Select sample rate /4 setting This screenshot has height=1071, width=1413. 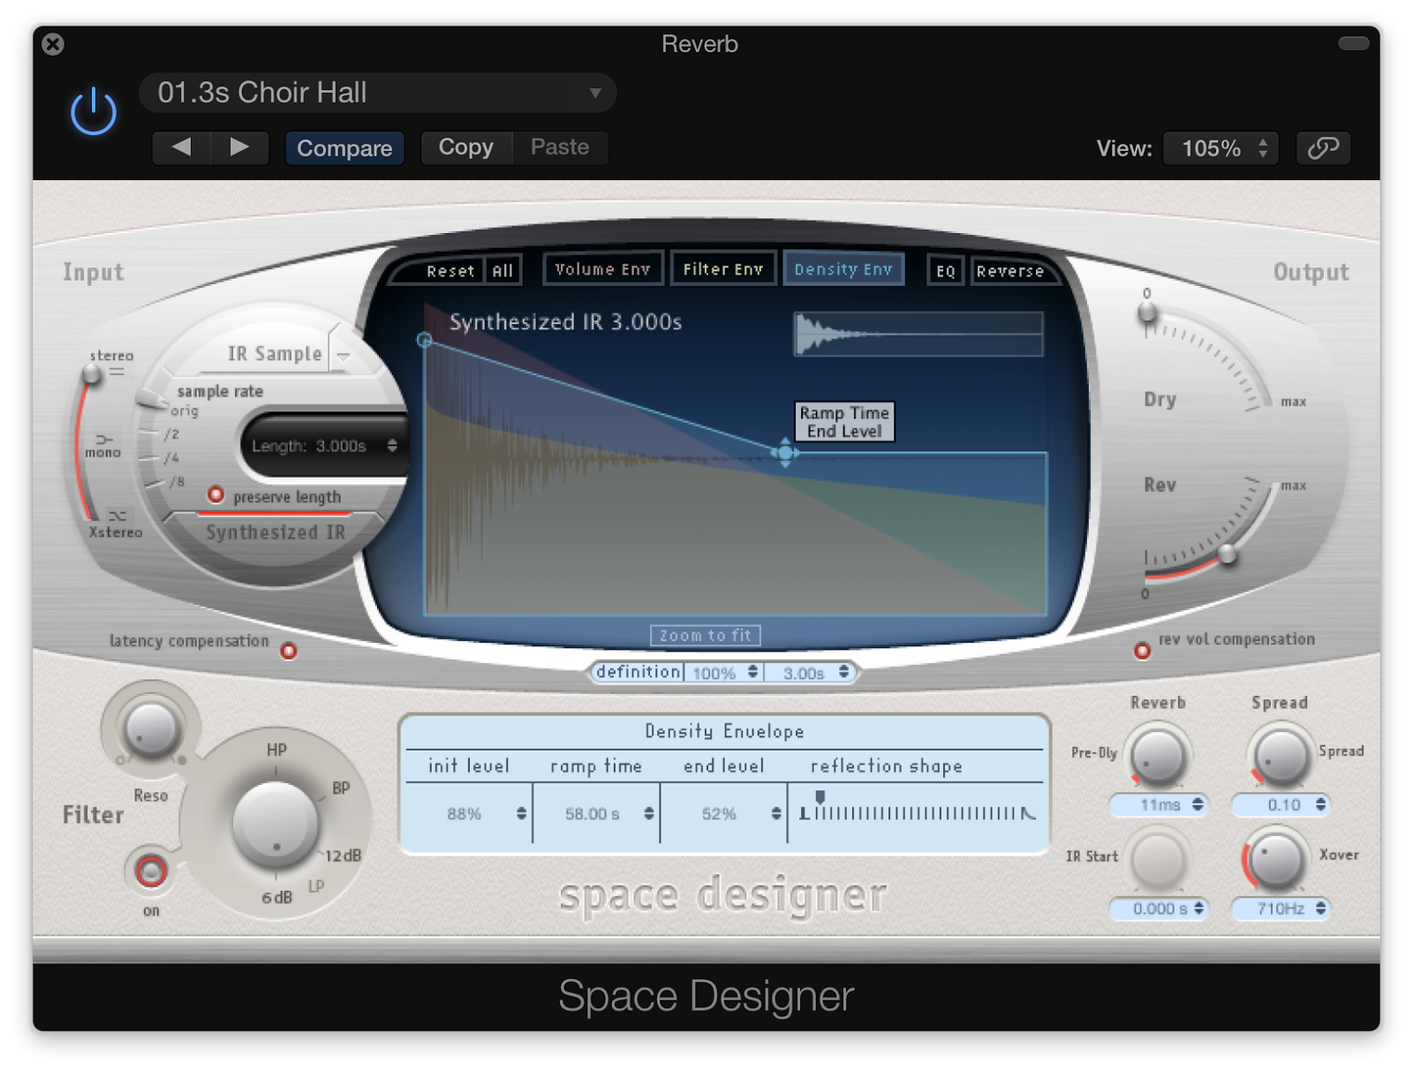172,458
